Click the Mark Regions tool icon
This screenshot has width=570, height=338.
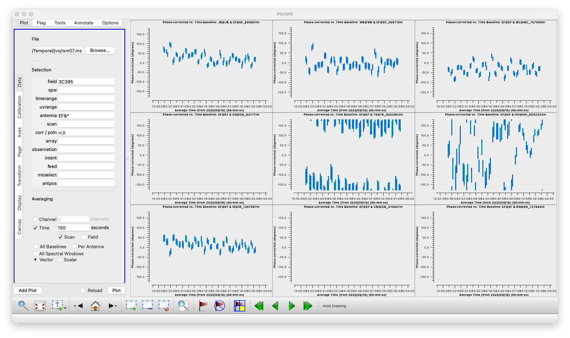[131, 306]
